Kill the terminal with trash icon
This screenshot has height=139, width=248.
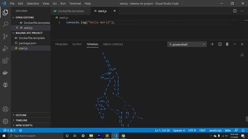[x=227, y=44]
